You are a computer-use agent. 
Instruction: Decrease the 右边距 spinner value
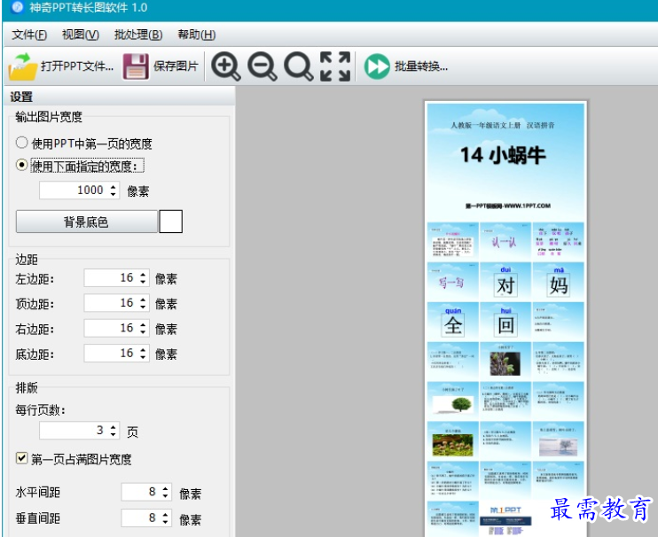pyautogui.click(x=143, y=332)
